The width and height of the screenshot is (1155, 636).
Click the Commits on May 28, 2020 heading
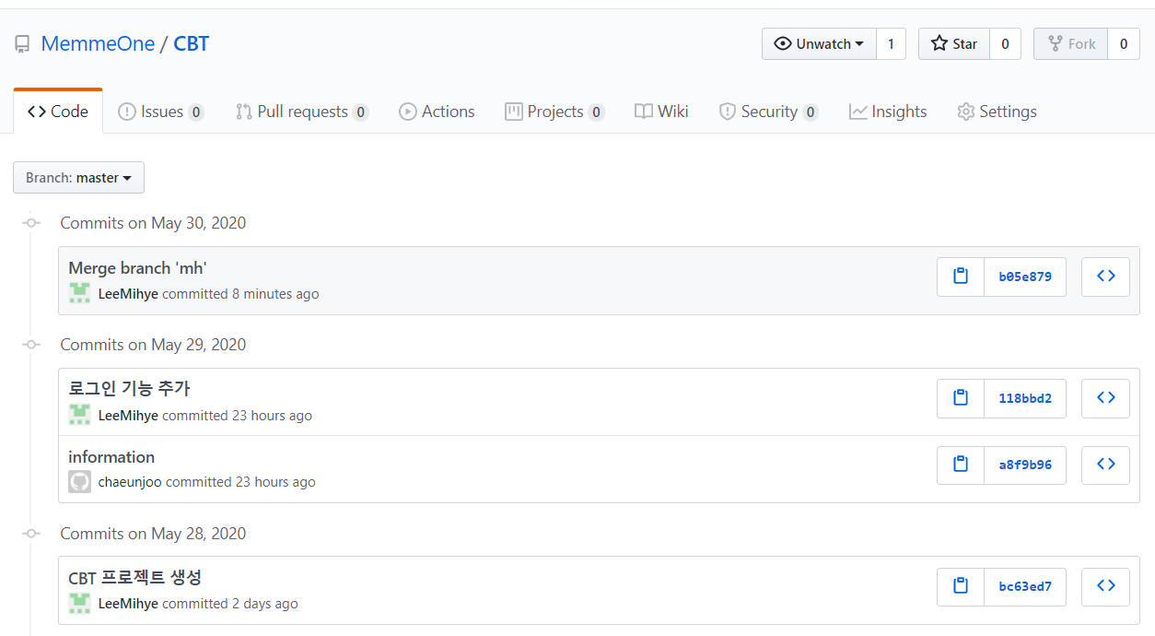[x=153, y=534]
